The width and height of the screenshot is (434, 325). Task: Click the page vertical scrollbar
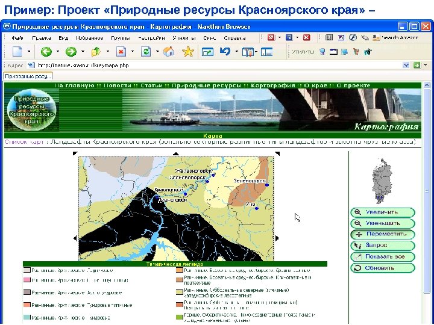[x=427, y=191]
